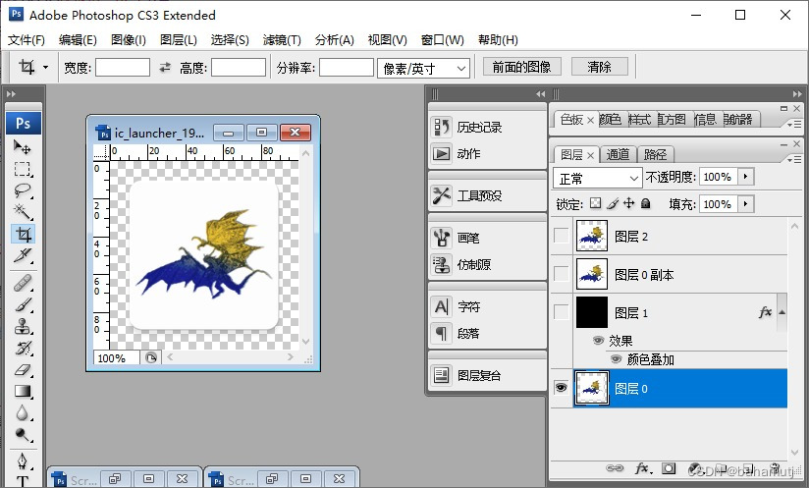Expand the toolbox double-arrow
The height and width of the screenshot is (488, 809).
(11, 94)
